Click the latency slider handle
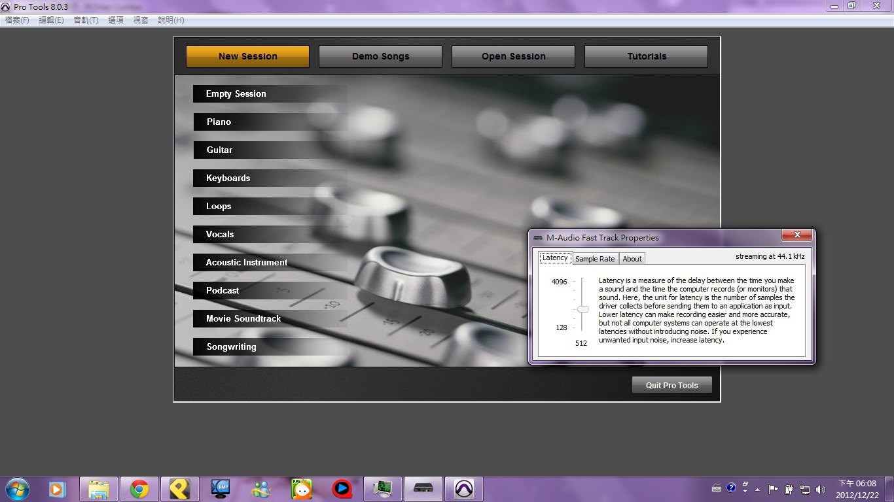The width and height of the screenshot is (894, 502). point(582,309)
